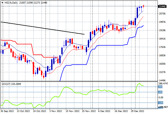
Task: Select the 0.00 CCI scale label
Action: pos(161,97)
